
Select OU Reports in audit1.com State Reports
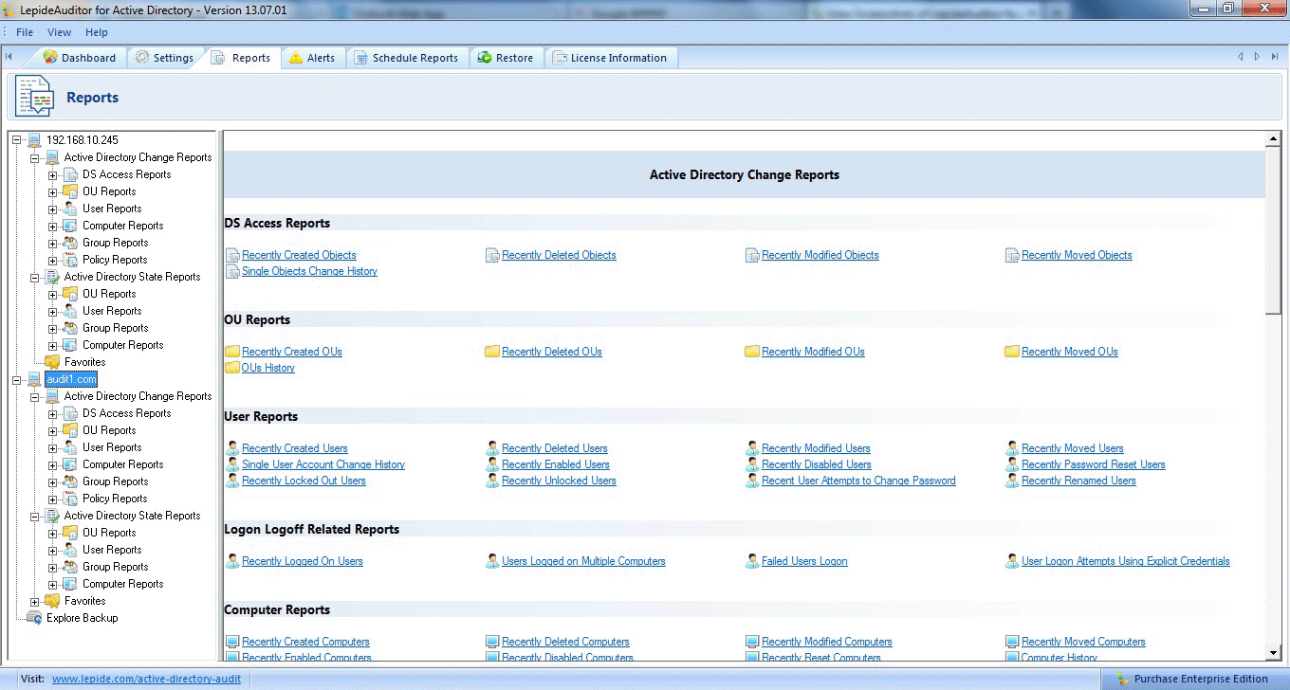tap(109, 533)
